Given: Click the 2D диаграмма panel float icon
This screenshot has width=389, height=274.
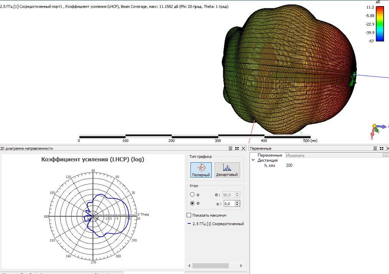Looking at the screenshot, I should point(237,148).
